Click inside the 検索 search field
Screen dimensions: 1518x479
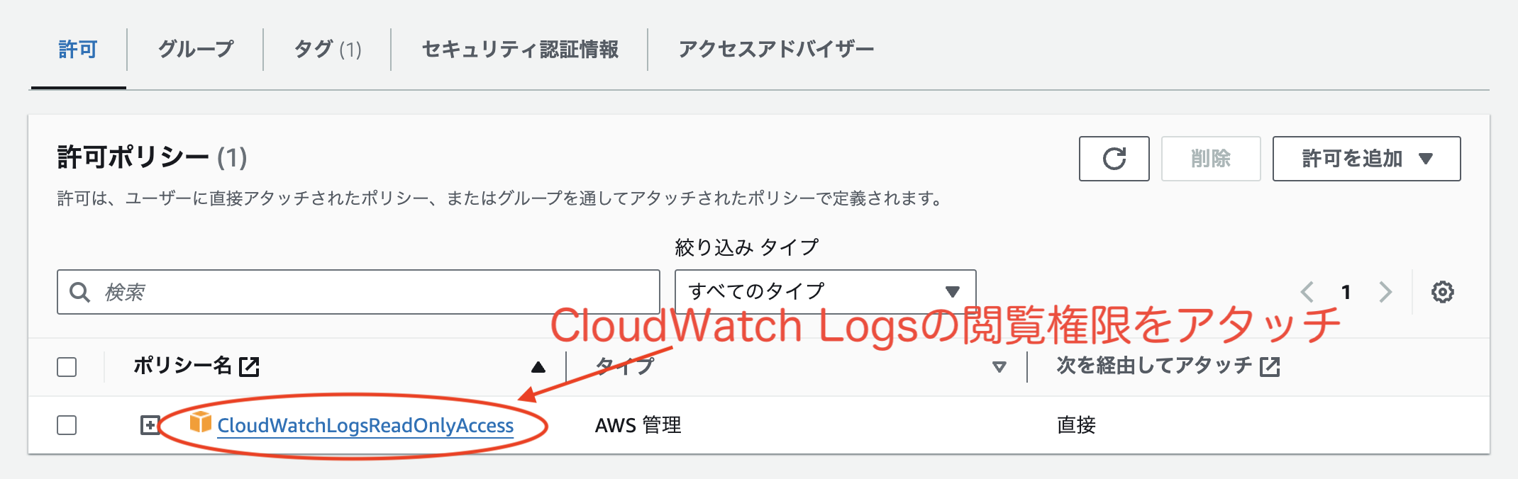click(355, 291)
